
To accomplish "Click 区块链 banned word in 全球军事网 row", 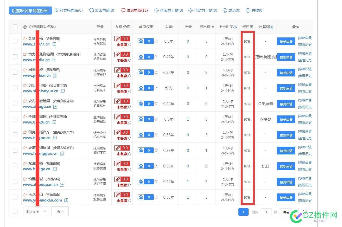I will 266,119.
